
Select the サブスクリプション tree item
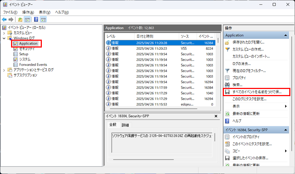25,75
